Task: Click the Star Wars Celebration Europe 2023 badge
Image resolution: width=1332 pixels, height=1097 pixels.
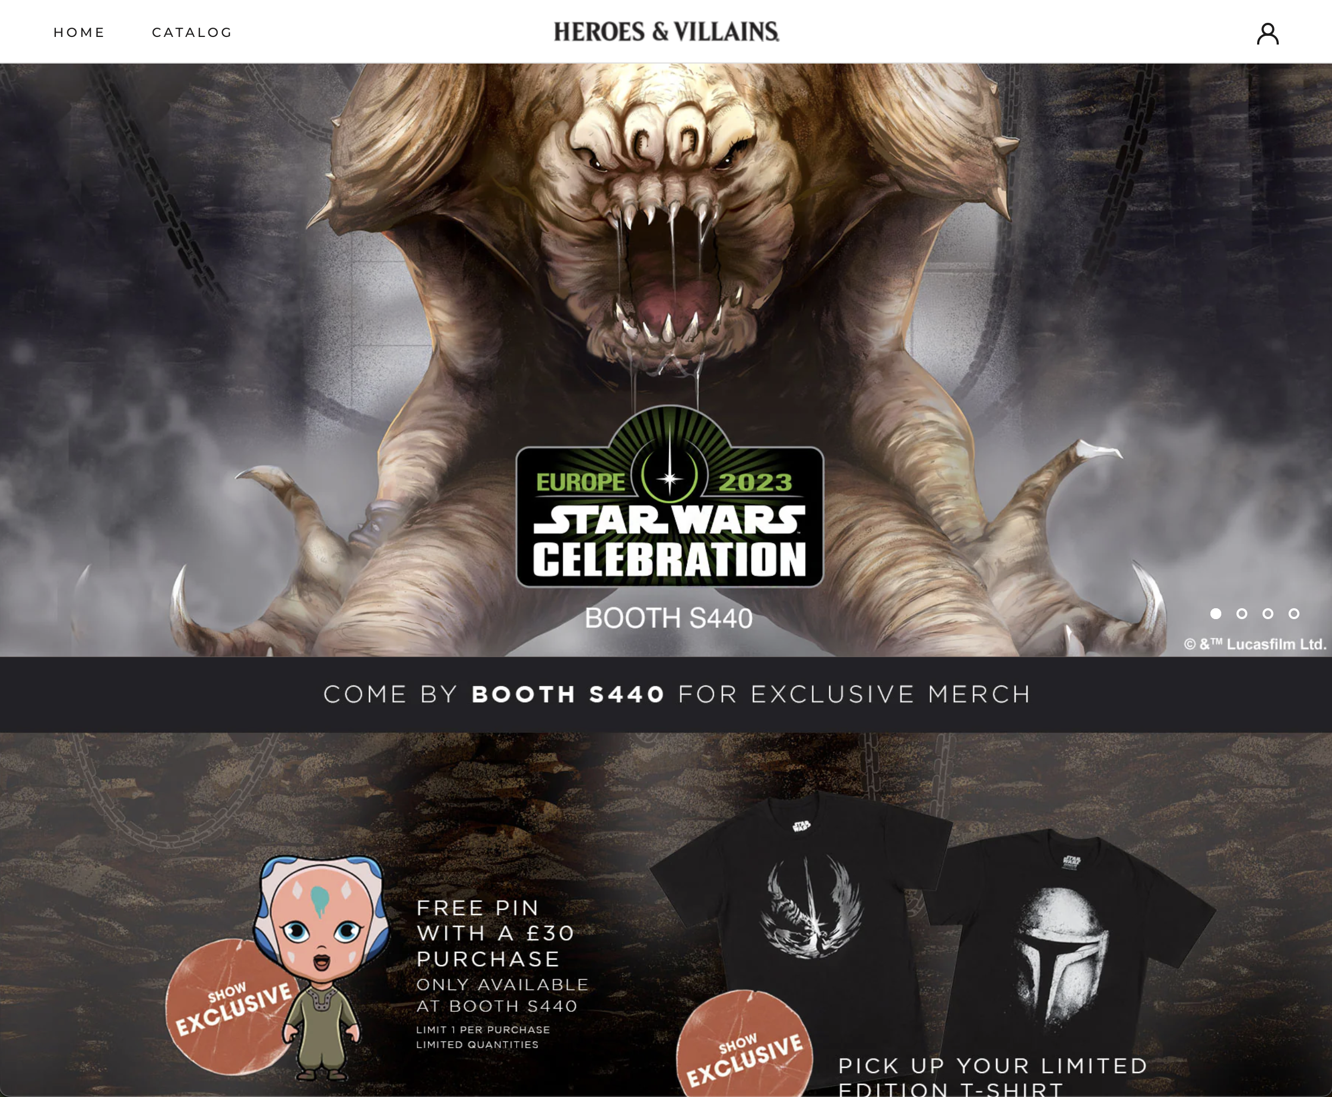Action: [x=669, y=497]
